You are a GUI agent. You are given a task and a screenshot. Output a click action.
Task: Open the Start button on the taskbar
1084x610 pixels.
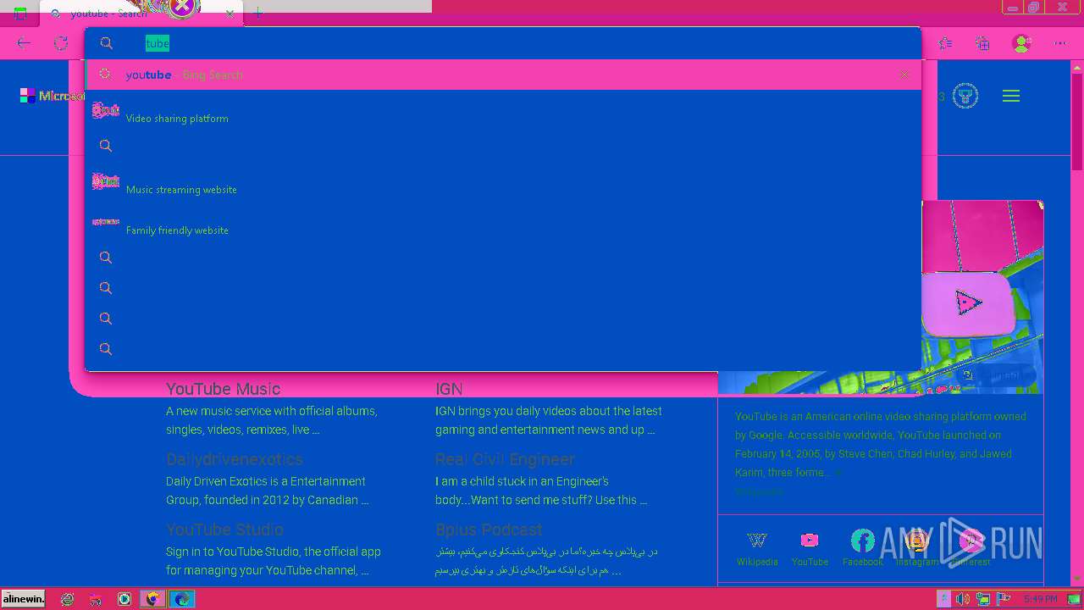click(x=23, y=599)
